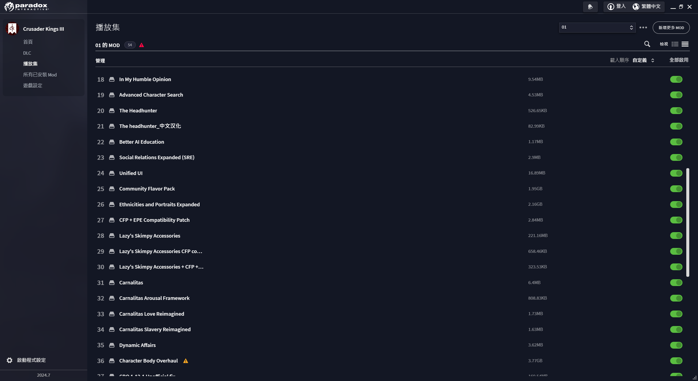Open the notifications megaphone icon
Viewport: 698px width, 381px height.
[590, 7]
